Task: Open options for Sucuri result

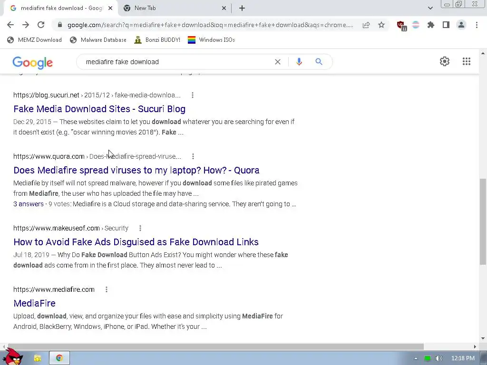Action: click(193, 95)
